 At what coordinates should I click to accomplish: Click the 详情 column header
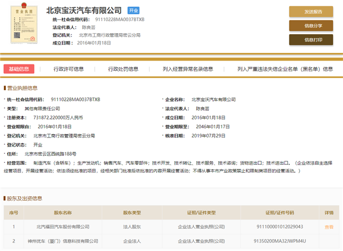click(329, 213)
